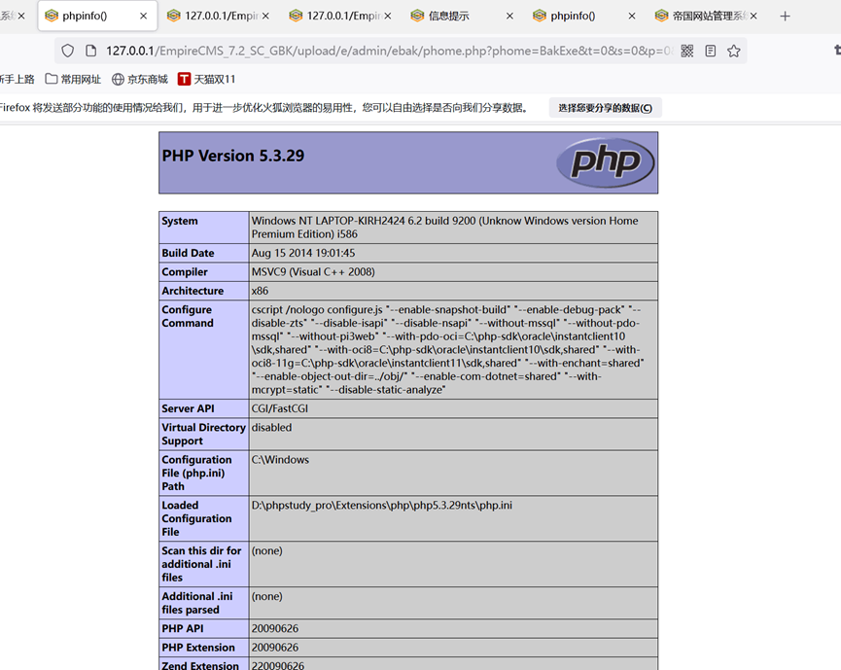
Task: Close the 帝国网站管理系统 tab
Action: point(753,17)
